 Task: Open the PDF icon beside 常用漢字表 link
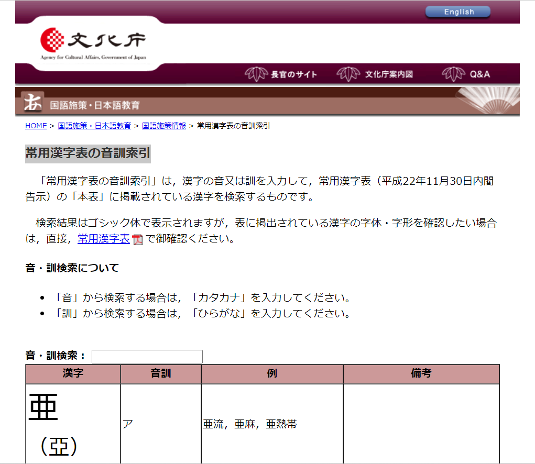(x=137, y=240)
